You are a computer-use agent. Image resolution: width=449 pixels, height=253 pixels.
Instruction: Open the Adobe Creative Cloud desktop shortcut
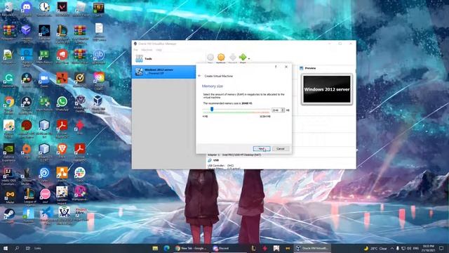[x=98, y=80]
